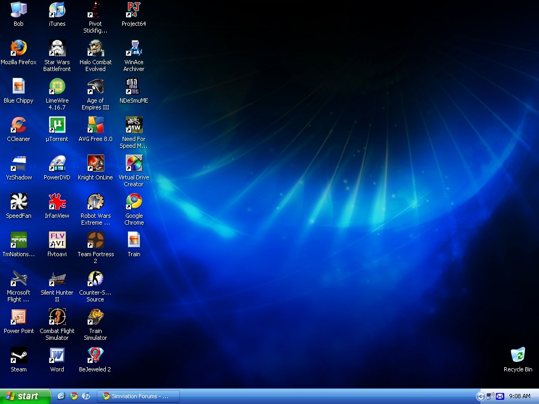The image size is (539, 404).
Task: Open the Start menu
Action: pos(25,396)
